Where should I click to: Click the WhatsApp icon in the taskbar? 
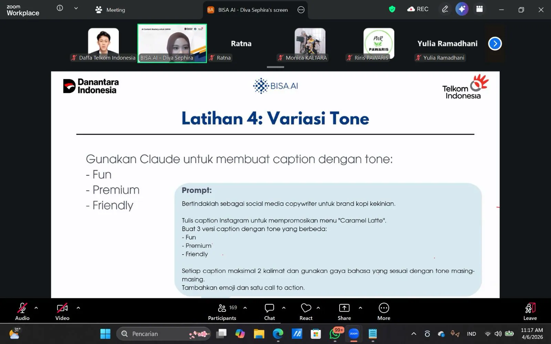click(x=334, y=334)
